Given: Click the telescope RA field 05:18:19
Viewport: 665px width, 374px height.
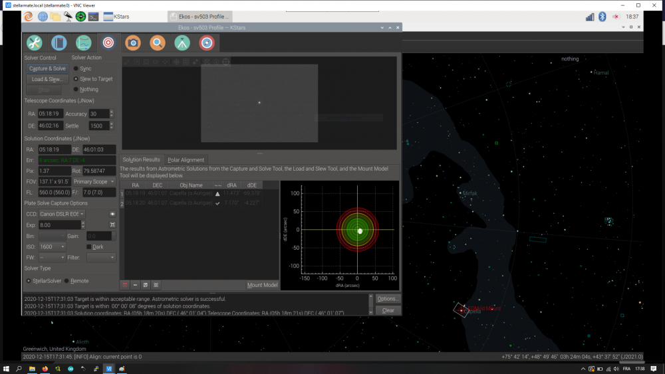Looking at the screenshot, I should [x=51, y=114].
